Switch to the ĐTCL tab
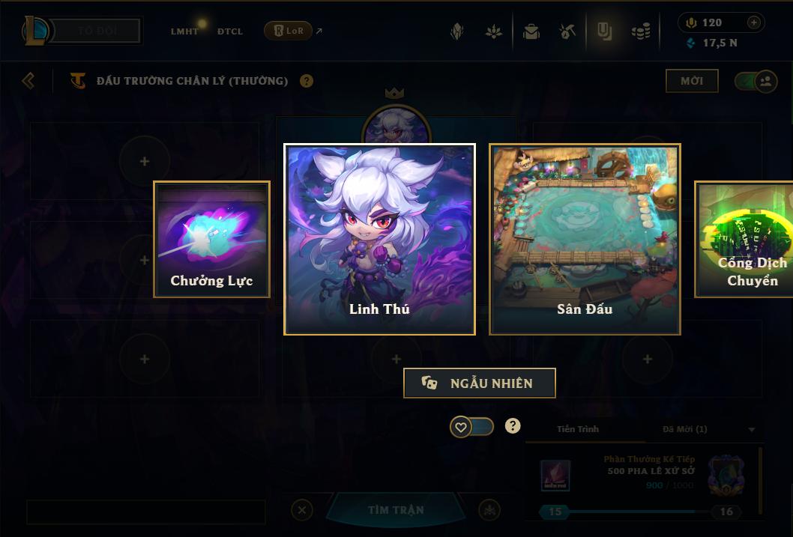This screenshot has width=793, height=537. pyautogui.click(x=230, y=31)
